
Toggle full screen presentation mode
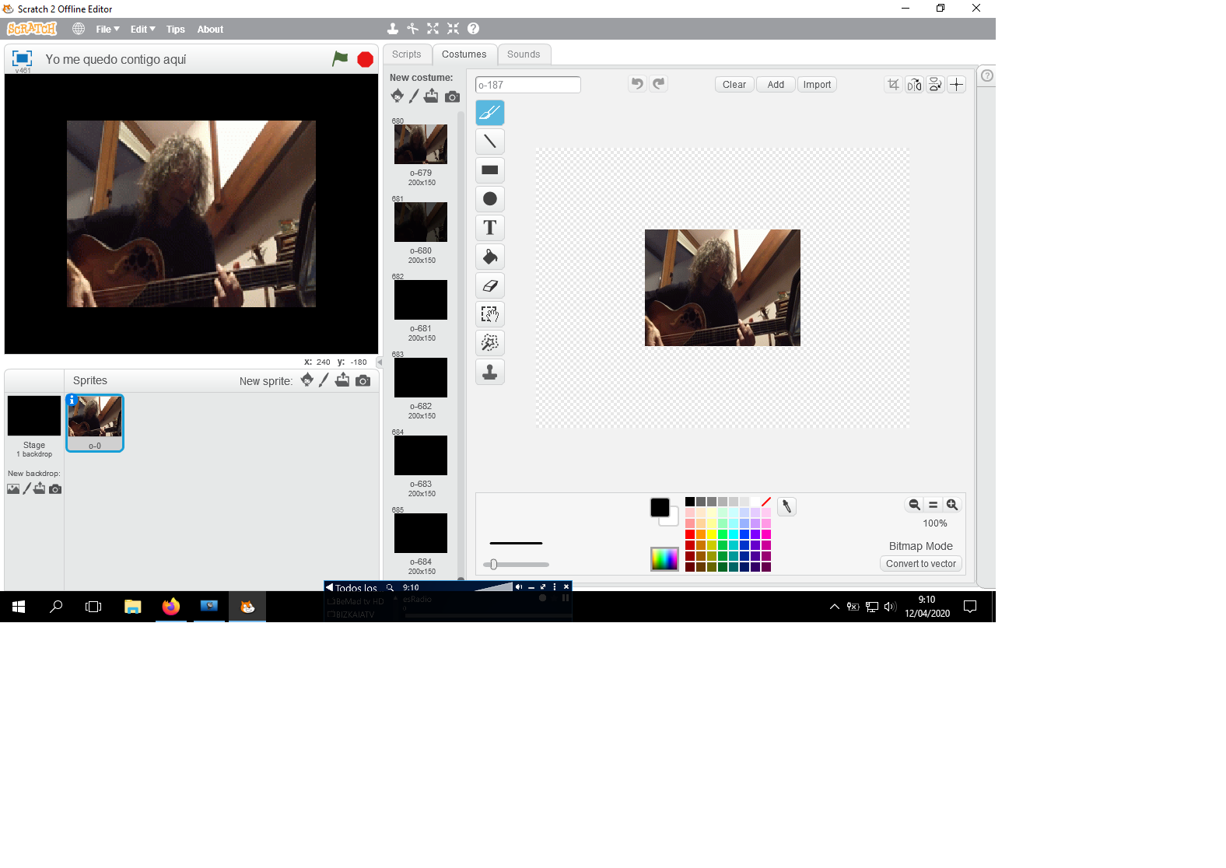(23, 58)
